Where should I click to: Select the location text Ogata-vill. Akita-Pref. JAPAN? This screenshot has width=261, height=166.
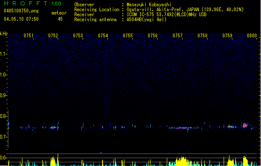point(163,10)
